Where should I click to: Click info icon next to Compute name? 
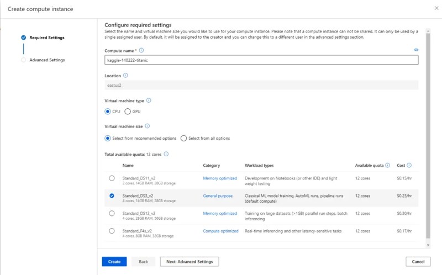click(141, 50)
